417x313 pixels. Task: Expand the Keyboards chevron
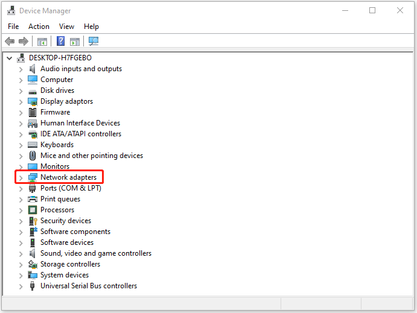click(x=21, y=145)
